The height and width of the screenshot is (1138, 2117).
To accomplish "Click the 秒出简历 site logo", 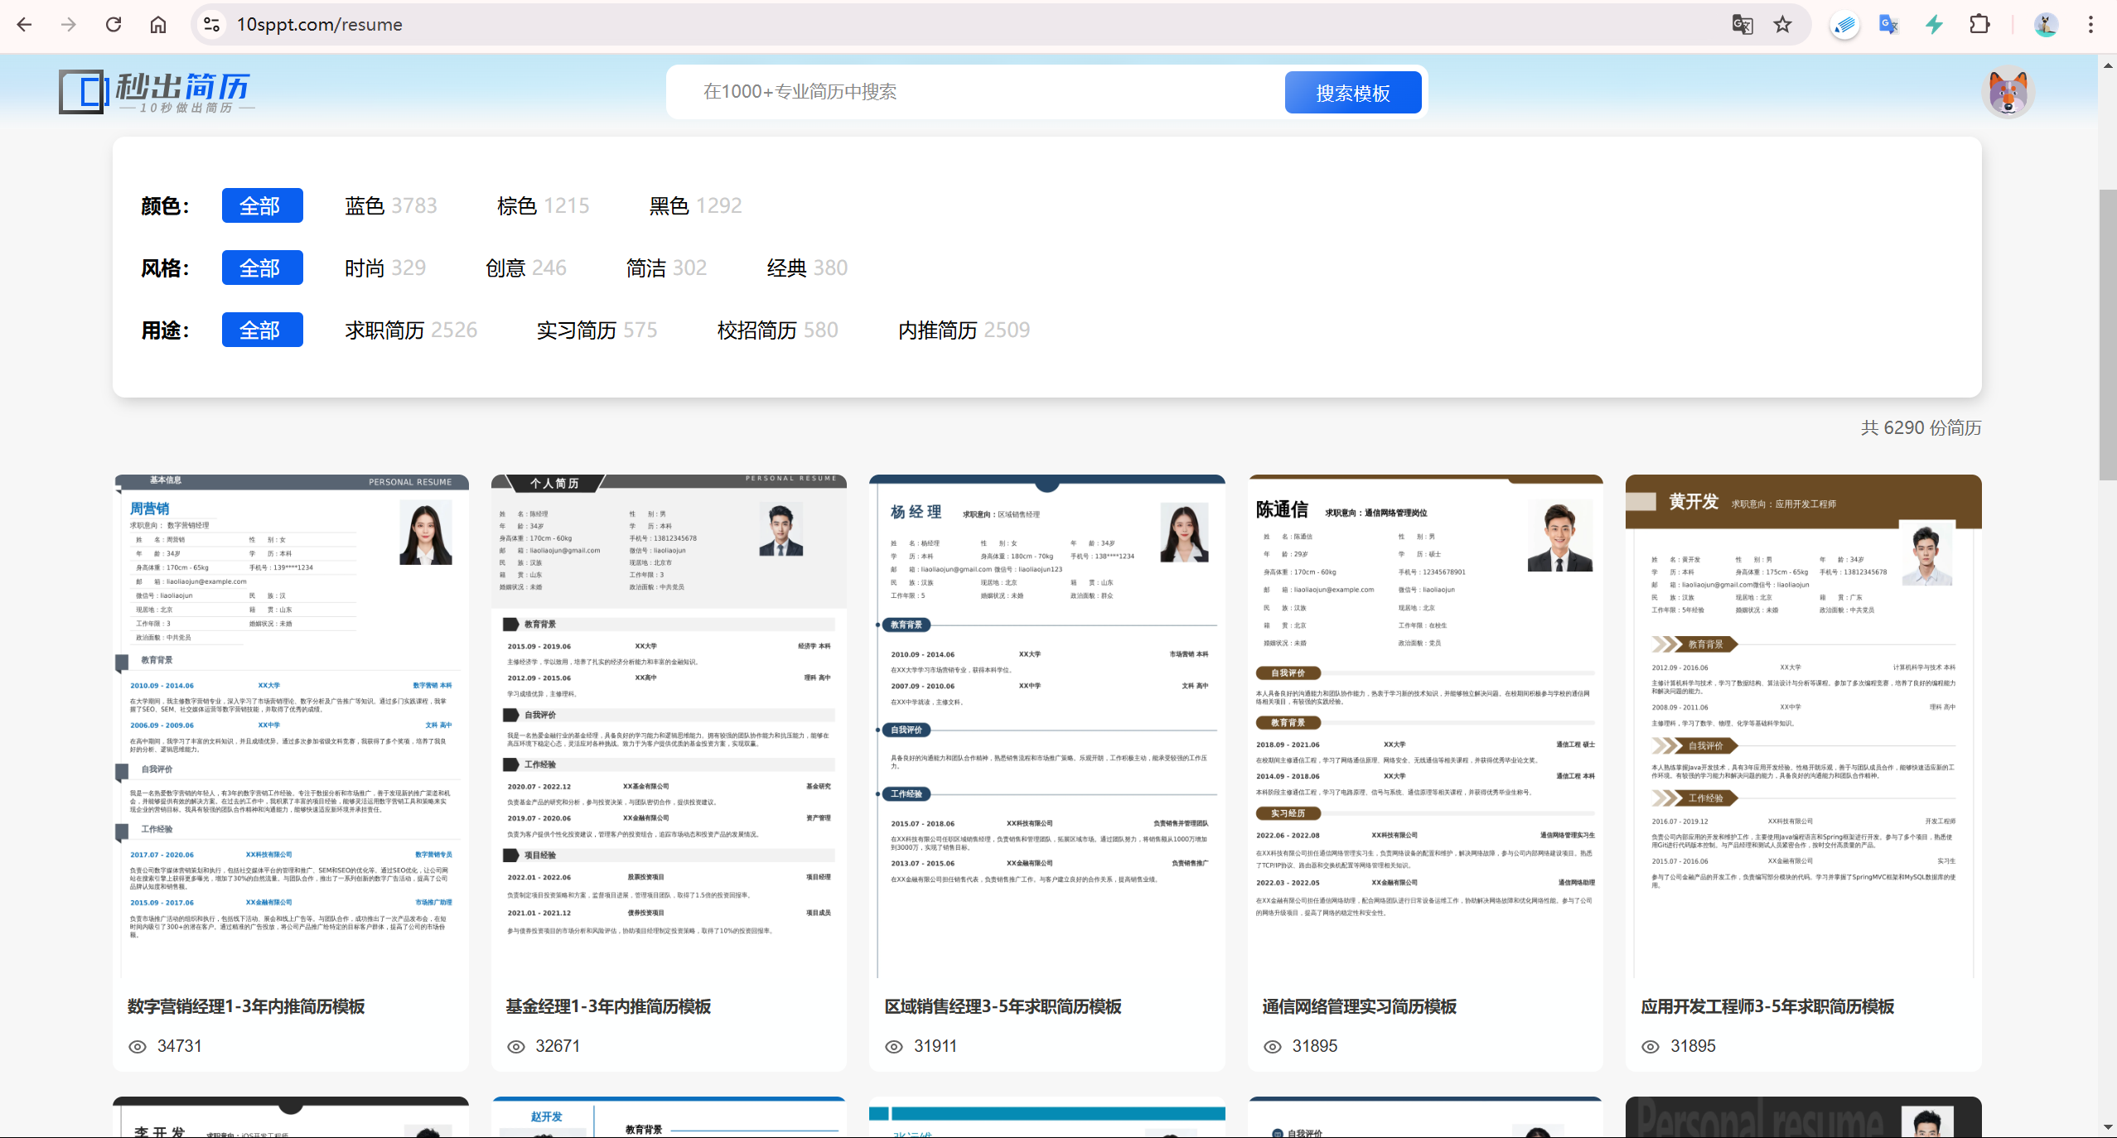I will coord(156,92).
